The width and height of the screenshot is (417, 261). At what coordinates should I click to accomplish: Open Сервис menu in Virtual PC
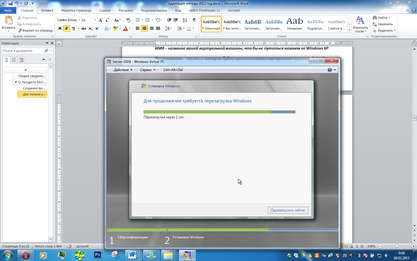click(148, 70)
